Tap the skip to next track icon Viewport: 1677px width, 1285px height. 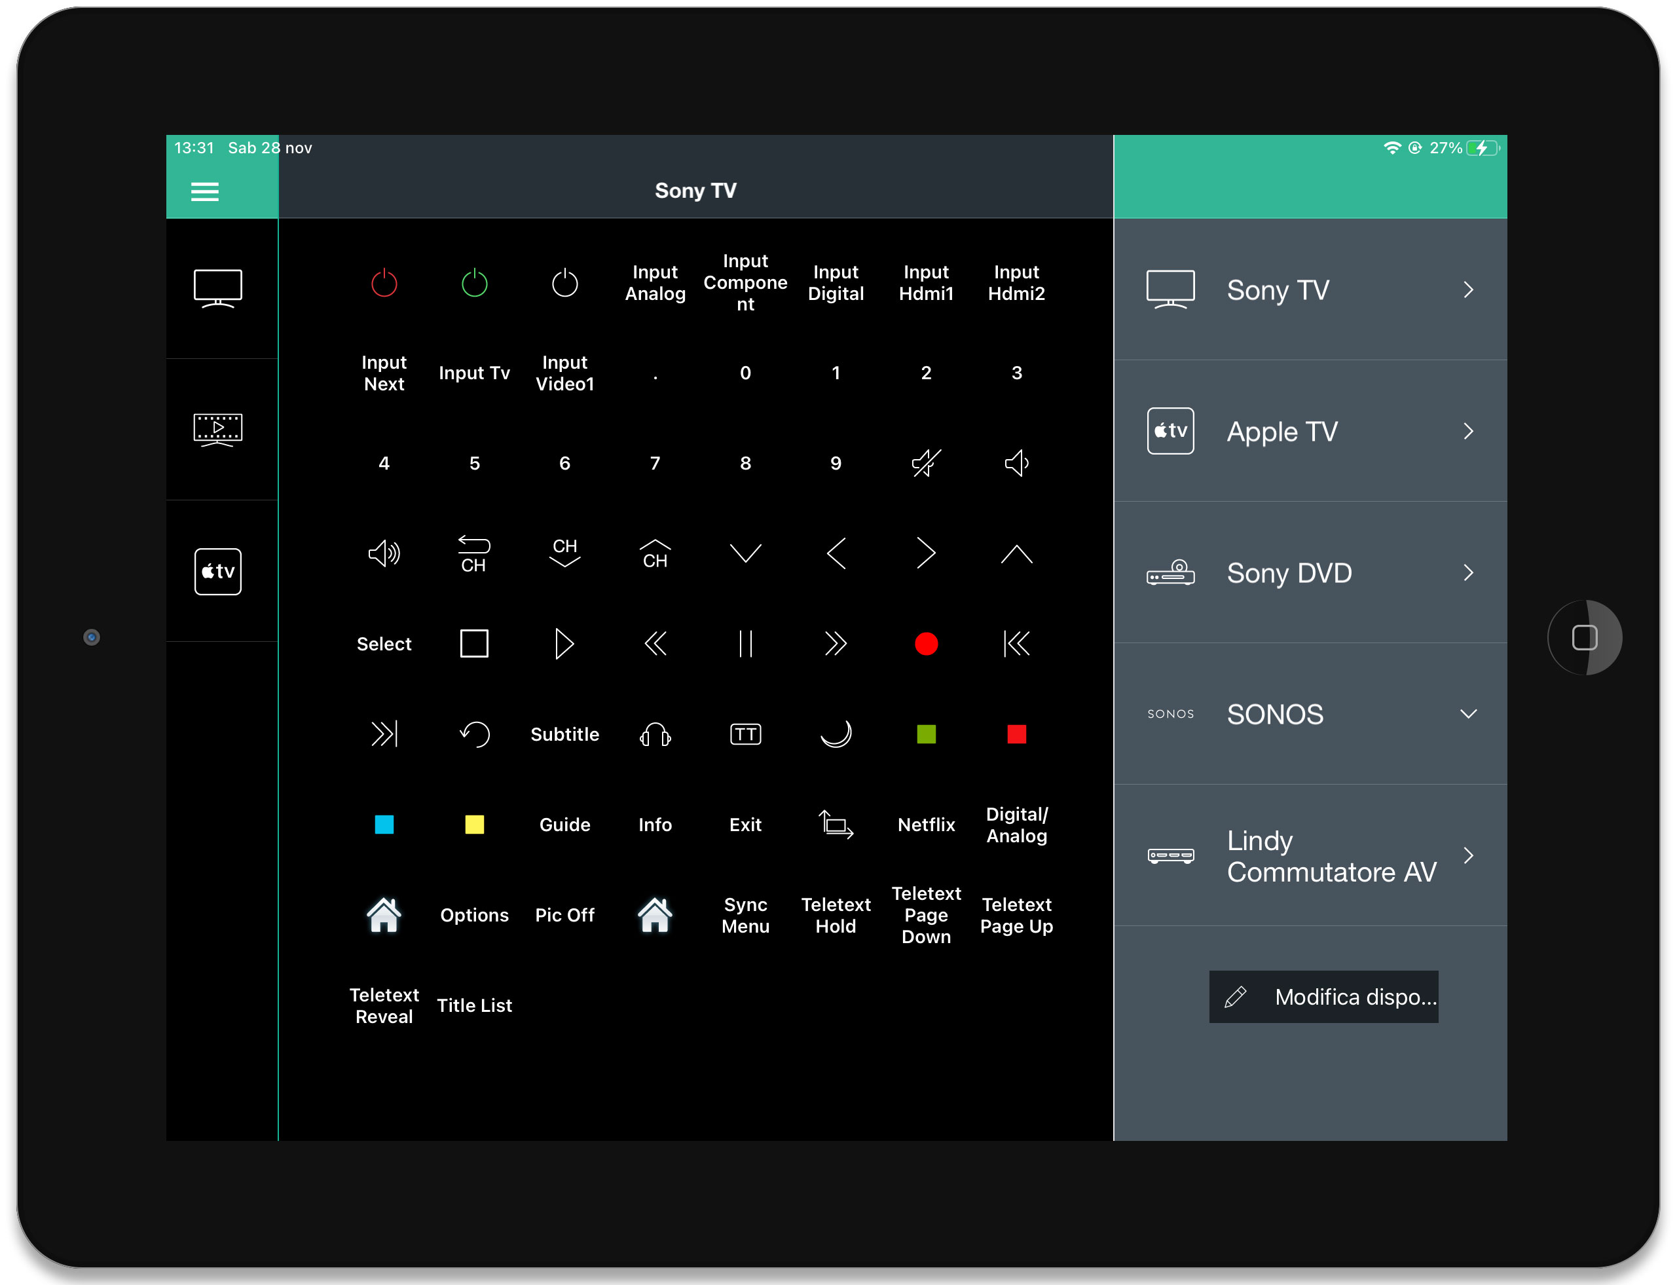pyautogui.click(x=384, y=734)
